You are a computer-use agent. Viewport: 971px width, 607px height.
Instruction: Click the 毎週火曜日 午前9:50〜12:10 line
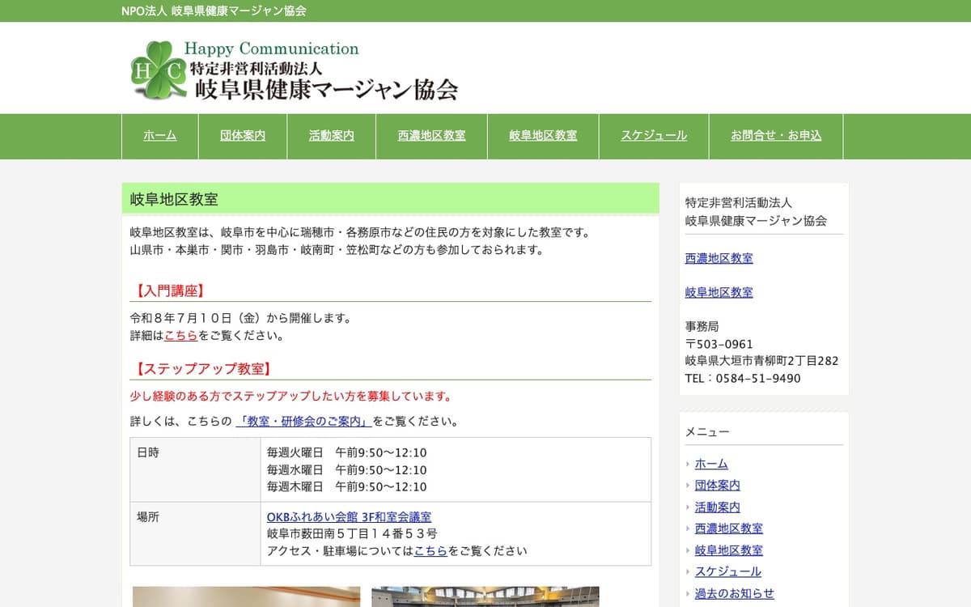coord(346,453)
